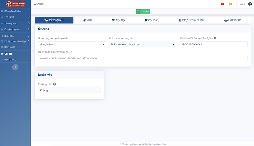Go to Bảng điều khiển in sidebar
254x146 pixels.
[x=15, y=11]
